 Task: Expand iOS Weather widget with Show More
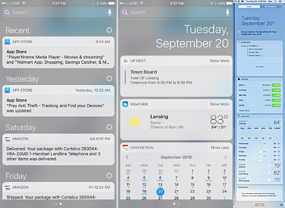pyautogui.click(x=219, y=104)
